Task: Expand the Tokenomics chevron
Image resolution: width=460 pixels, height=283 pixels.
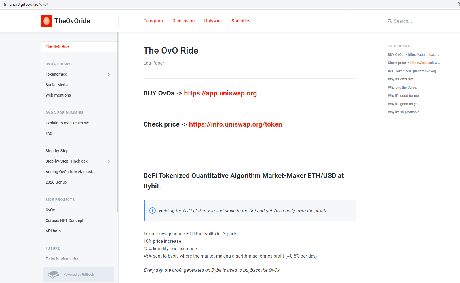Action: tap(109, 75)
